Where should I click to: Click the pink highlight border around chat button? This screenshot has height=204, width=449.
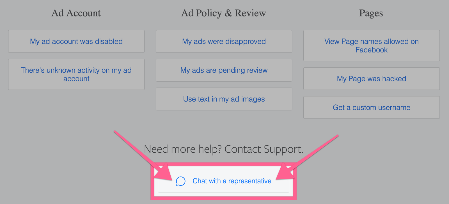pos(224,198)
